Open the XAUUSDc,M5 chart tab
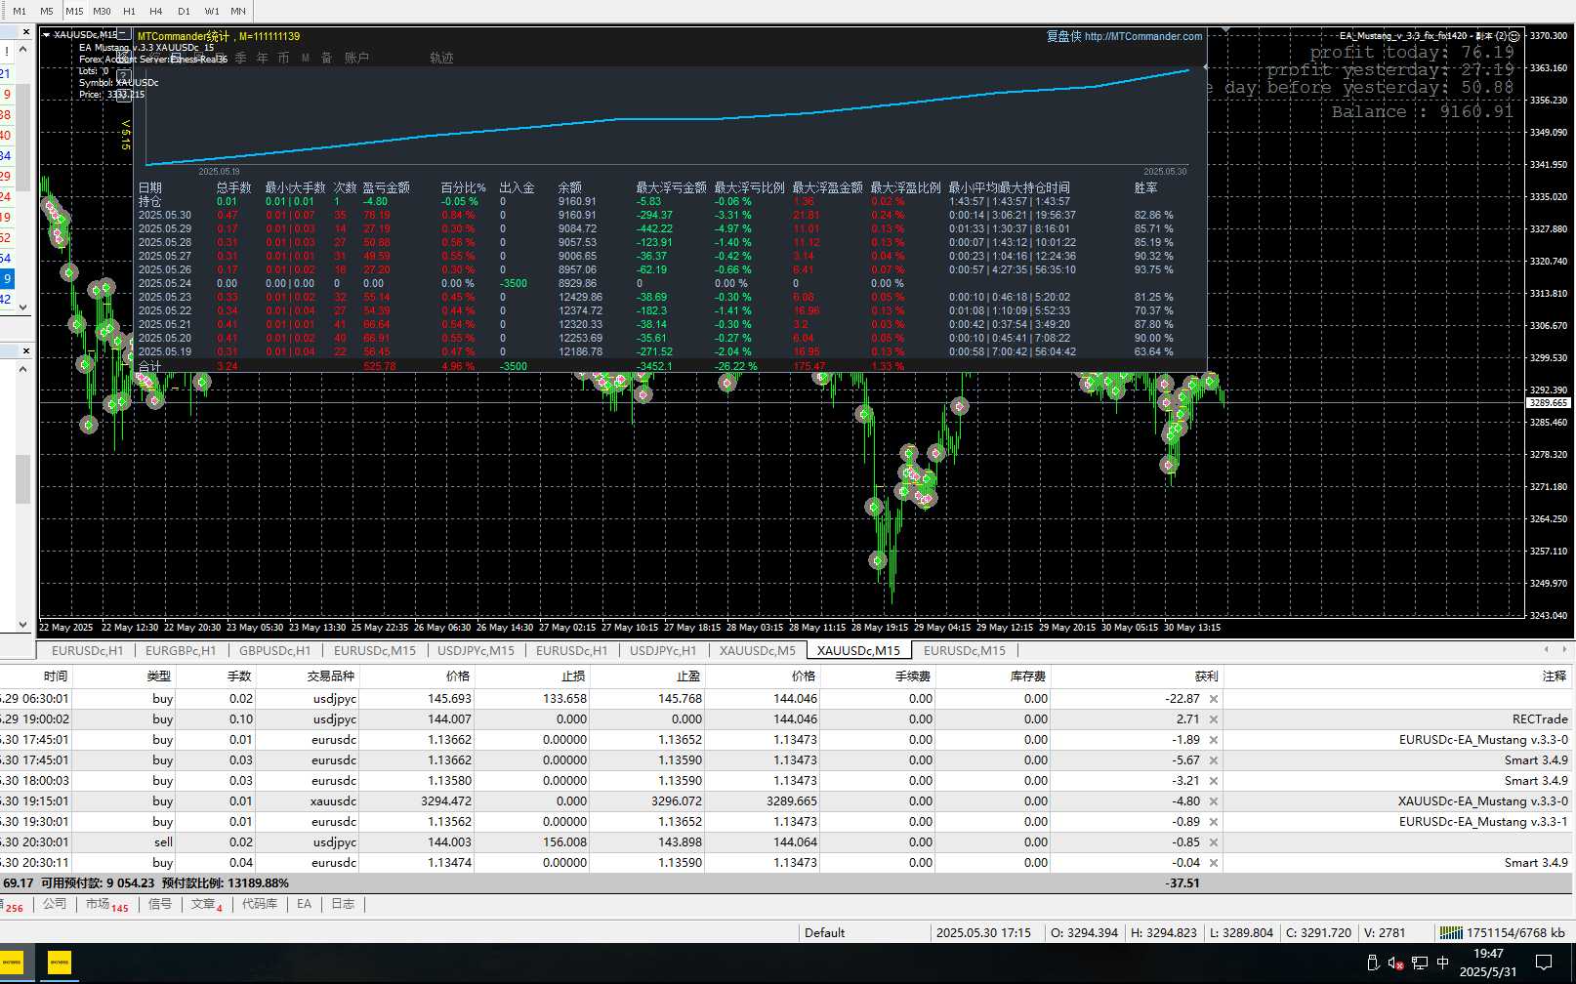 point(758,650)
